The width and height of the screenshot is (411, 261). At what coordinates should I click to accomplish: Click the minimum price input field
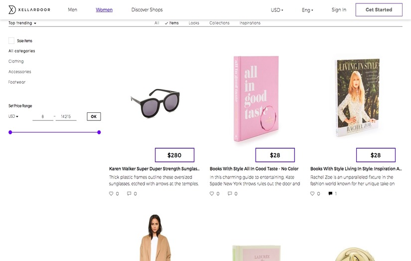click(43, 116)
